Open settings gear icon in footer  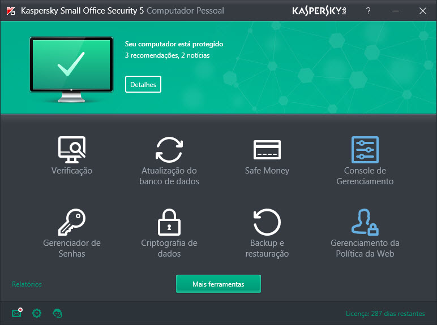point(37,313)
